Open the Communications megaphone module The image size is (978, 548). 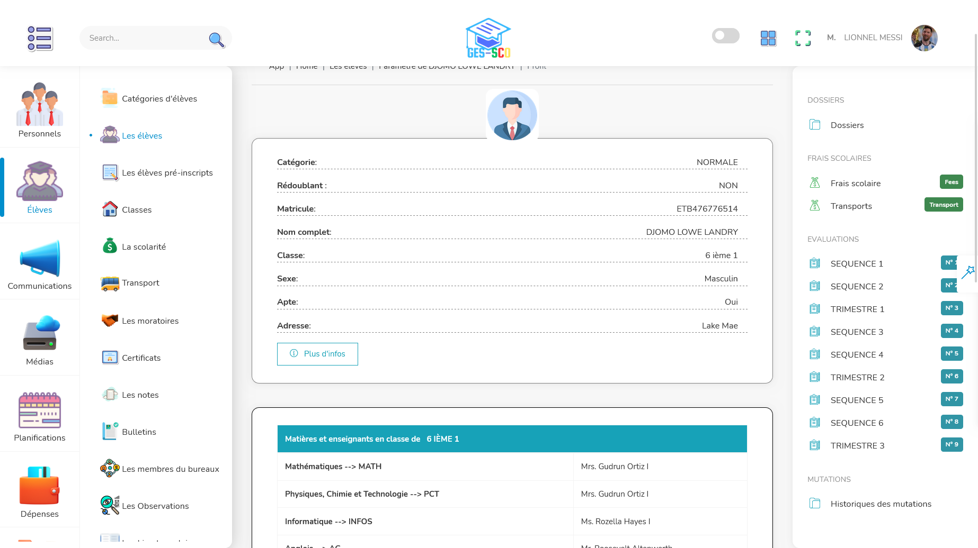(40, 265)
